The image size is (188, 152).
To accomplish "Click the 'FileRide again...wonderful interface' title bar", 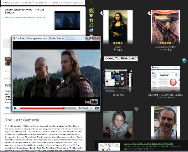I will coord(43,3).
